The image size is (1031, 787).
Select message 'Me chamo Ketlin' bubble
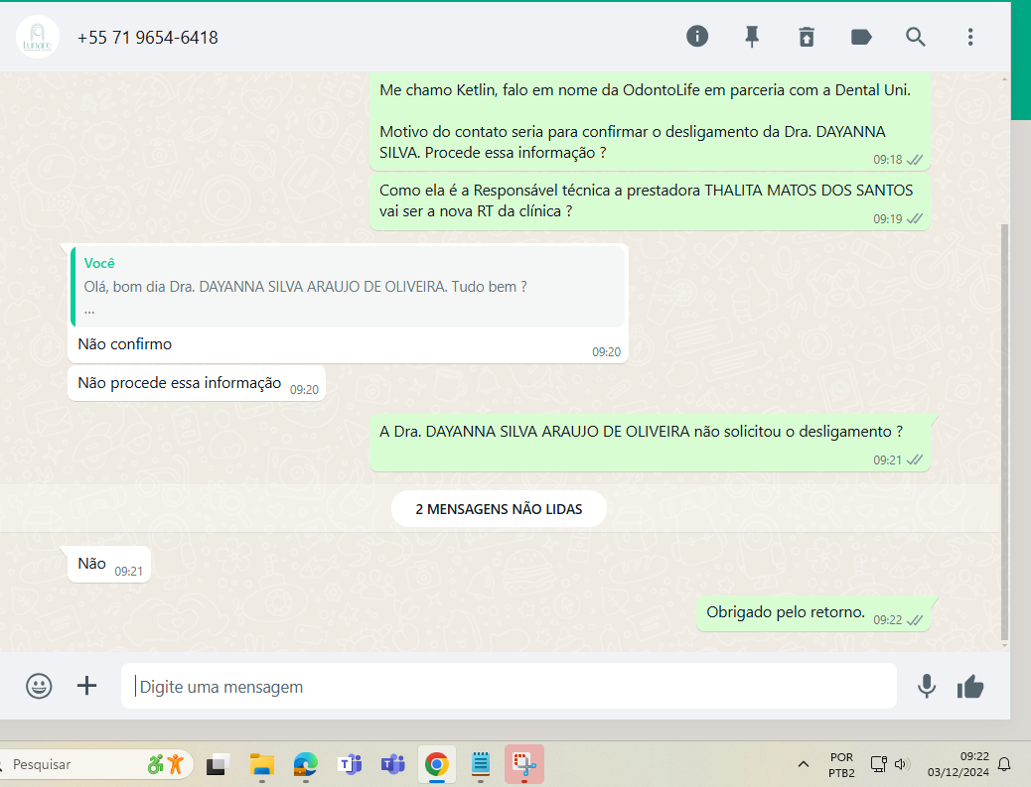coord(650,122)
